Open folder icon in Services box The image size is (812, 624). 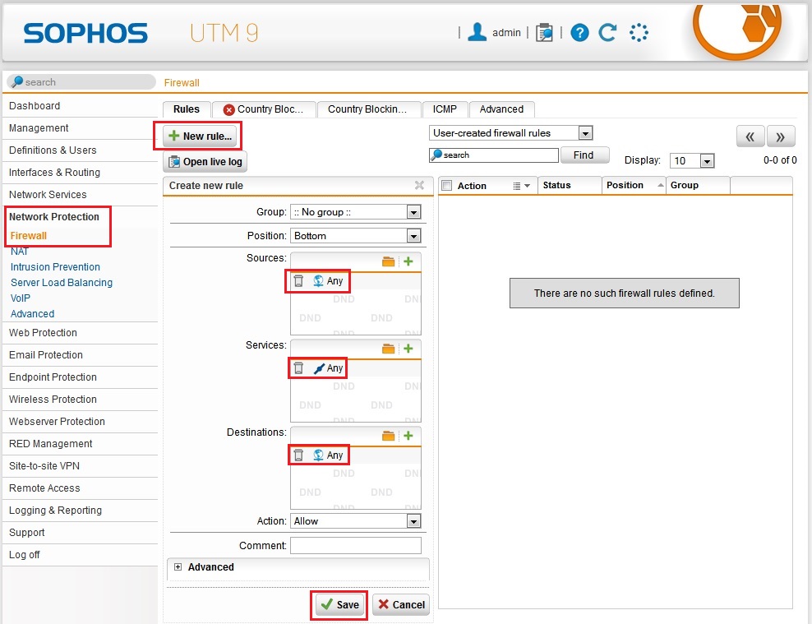click(389, 349)
